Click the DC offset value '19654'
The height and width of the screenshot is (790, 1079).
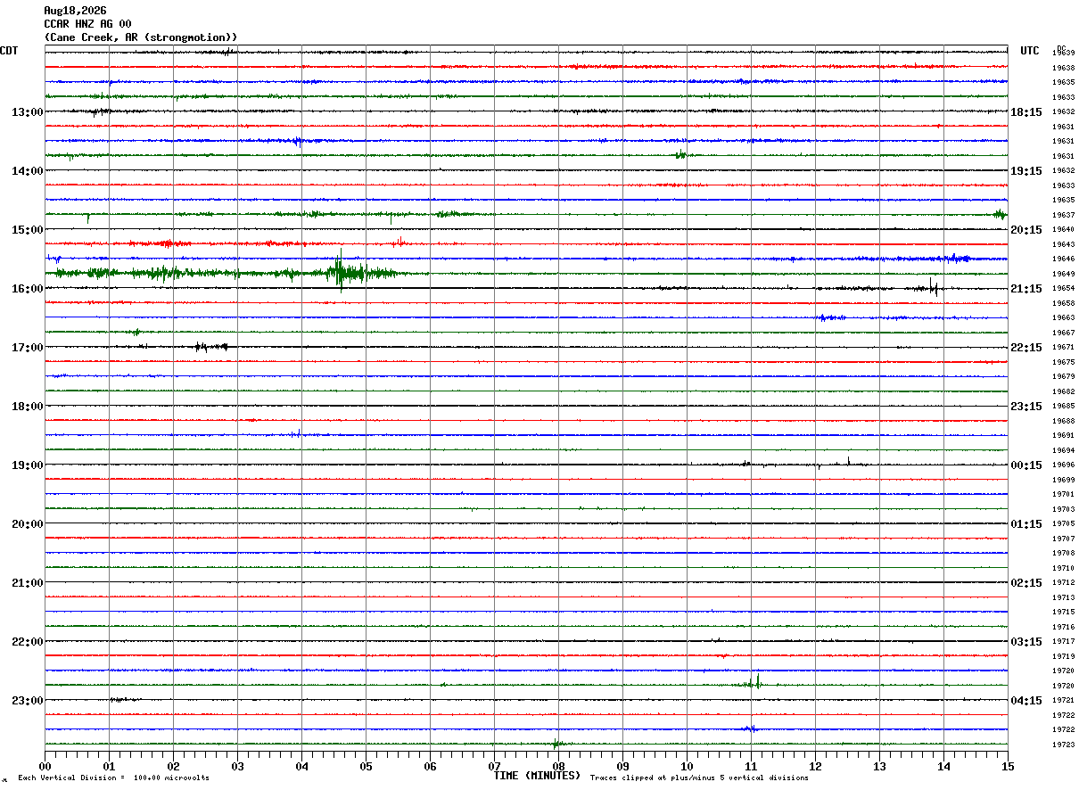1063,288
